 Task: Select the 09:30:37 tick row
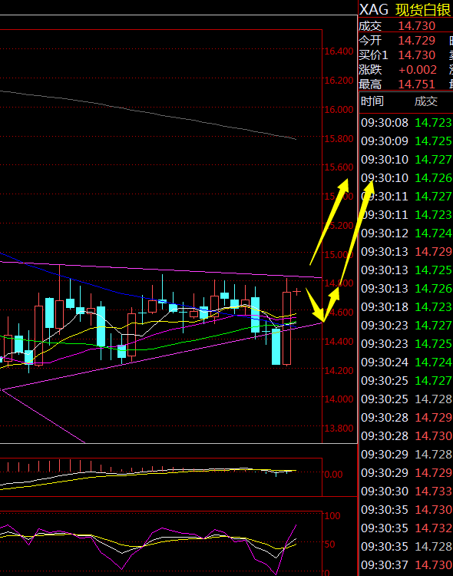point(406,565)
